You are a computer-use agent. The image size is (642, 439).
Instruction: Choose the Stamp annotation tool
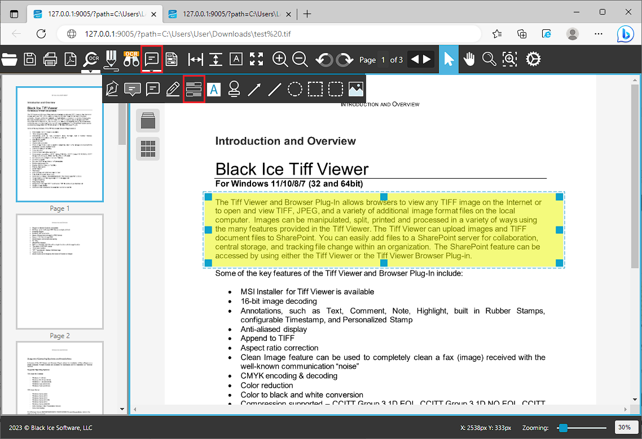(x=234, y=88)
